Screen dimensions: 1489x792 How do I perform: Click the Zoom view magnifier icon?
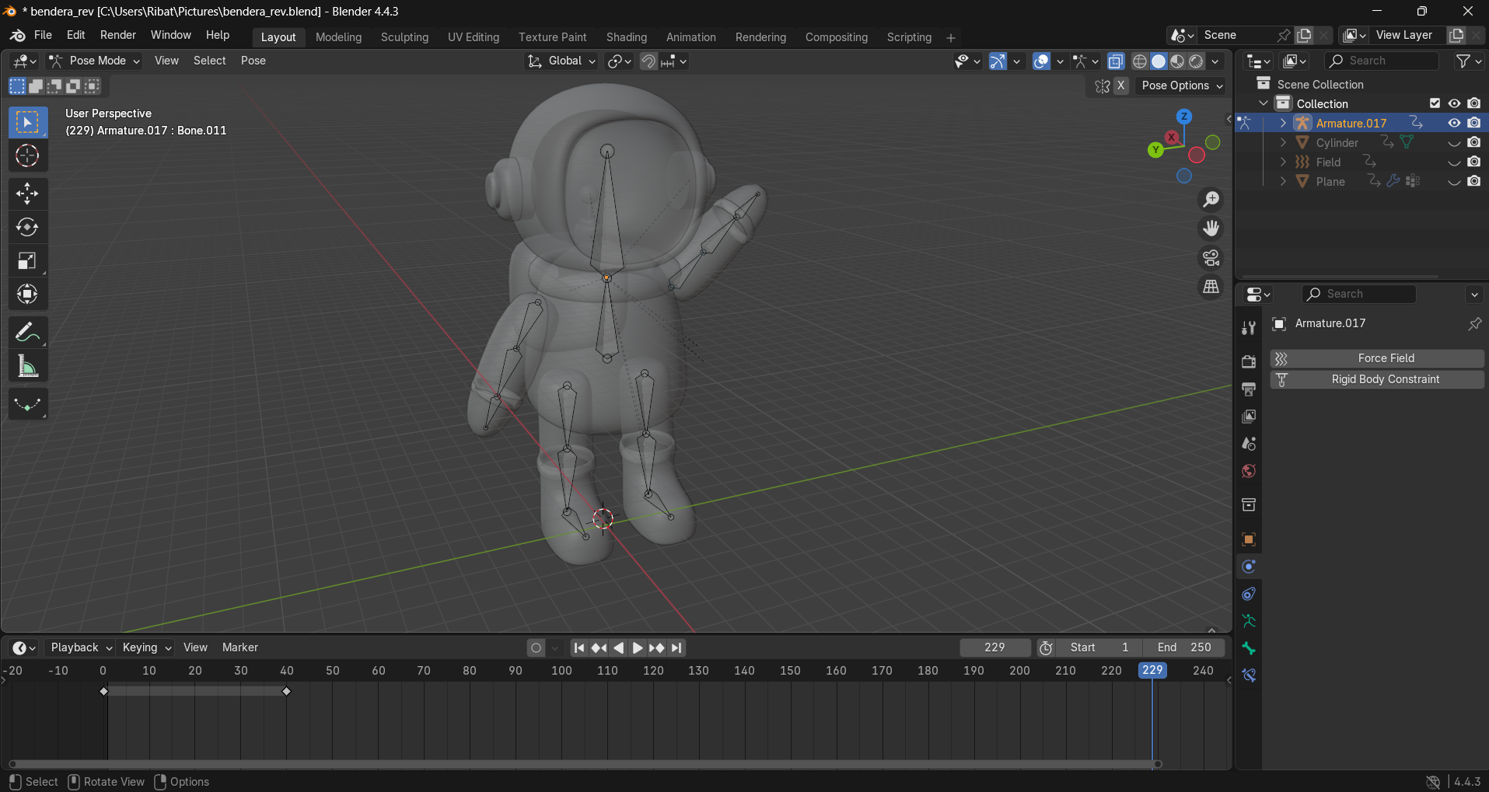tap(1211, 200)
